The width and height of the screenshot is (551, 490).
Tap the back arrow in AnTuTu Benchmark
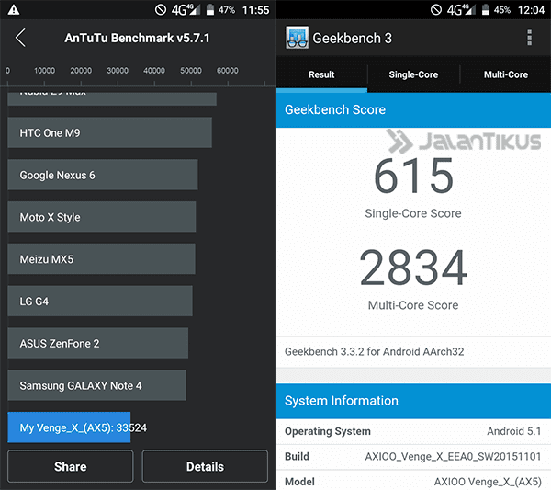(x=20, y=38)
